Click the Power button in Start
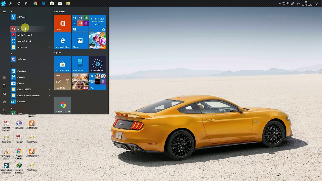322x181 pixels. pyautogui.click(x=4, y=110)
